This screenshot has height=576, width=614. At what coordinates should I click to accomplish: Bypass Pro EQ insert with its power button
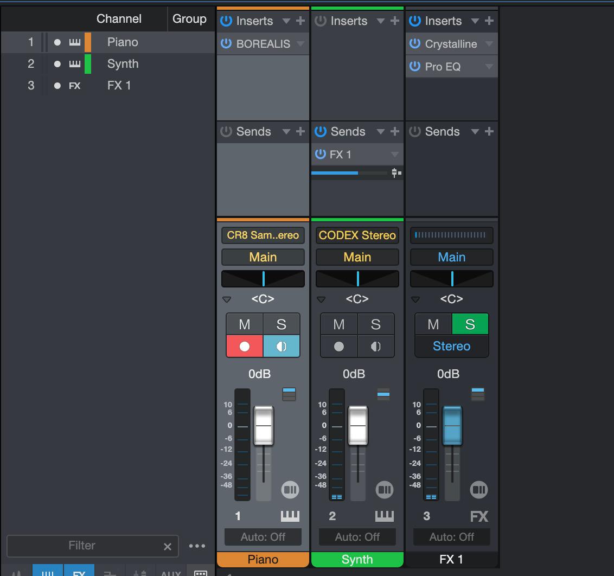(x=415, y=66)
